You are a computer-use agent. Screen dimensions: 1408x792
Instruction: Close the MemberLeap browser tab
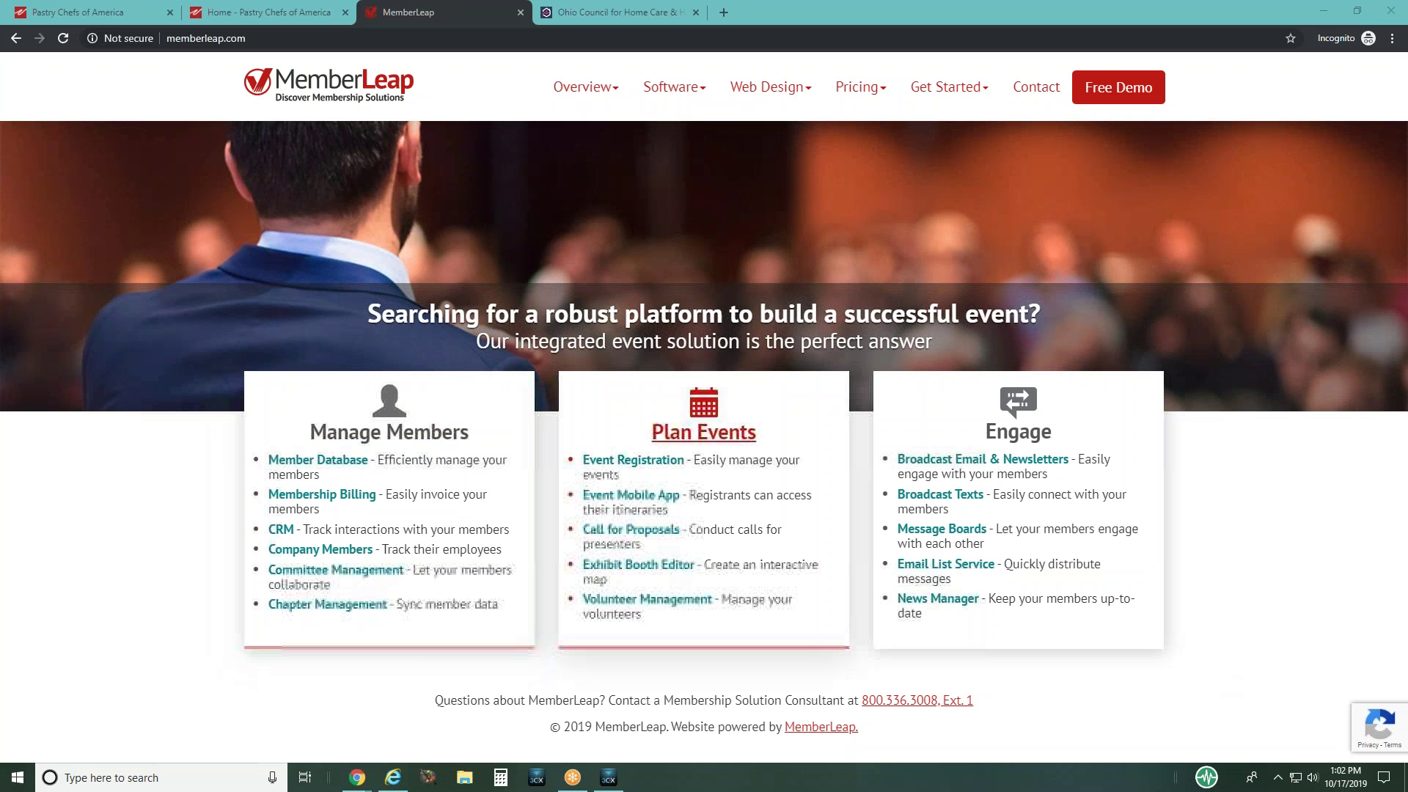(x=521, y=12)
